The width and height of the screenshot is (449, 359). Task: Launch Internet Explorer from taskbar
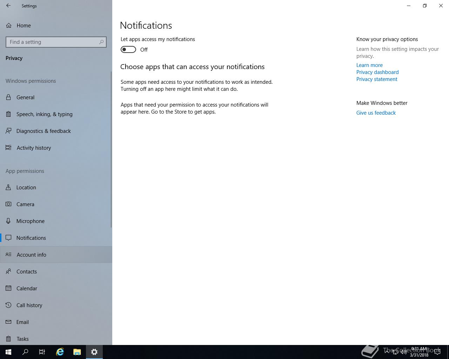click(x=60, y=352)
